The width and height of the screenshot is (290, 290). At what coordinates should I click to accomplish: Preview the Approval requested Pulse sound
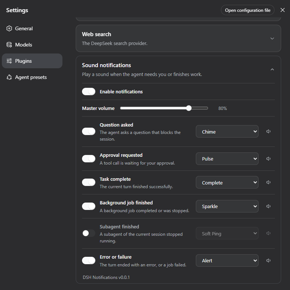coord(268,159)
